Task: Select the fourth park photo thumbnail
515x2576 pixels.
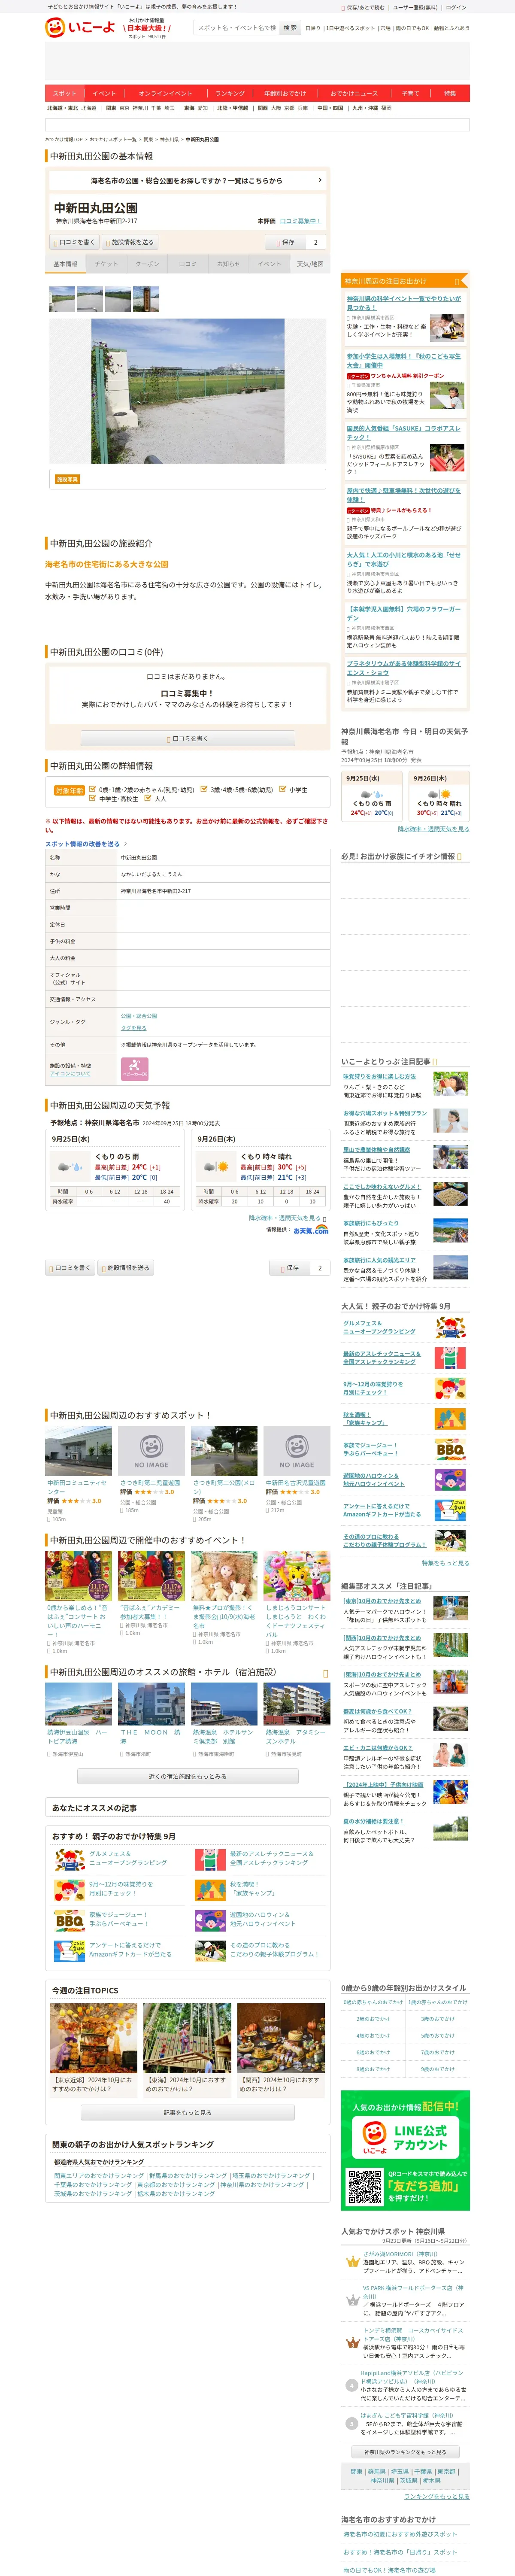Action: (146, 299)
